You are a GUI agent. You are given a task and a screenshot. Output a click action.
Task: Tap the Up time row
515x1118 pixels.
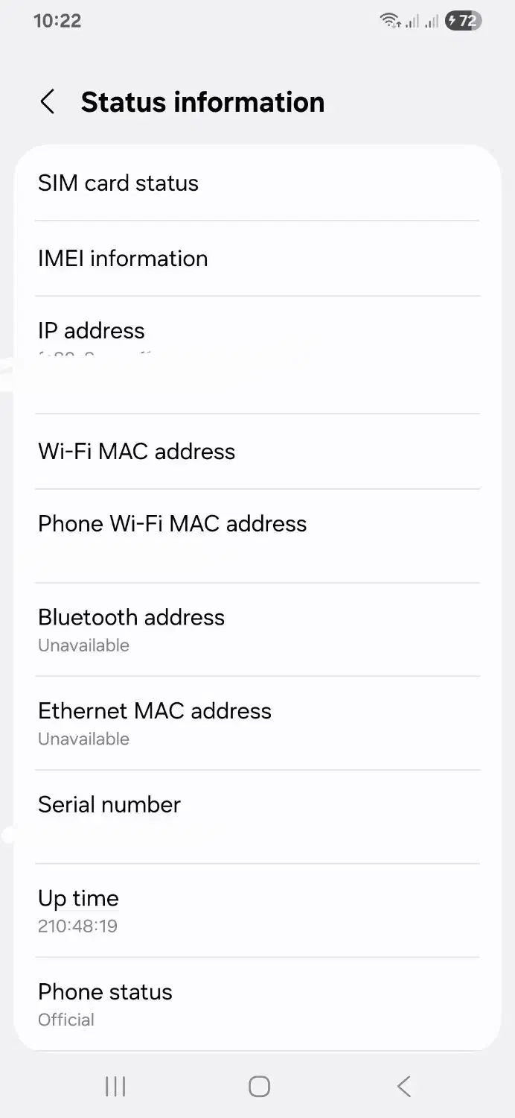click(257, 910)
